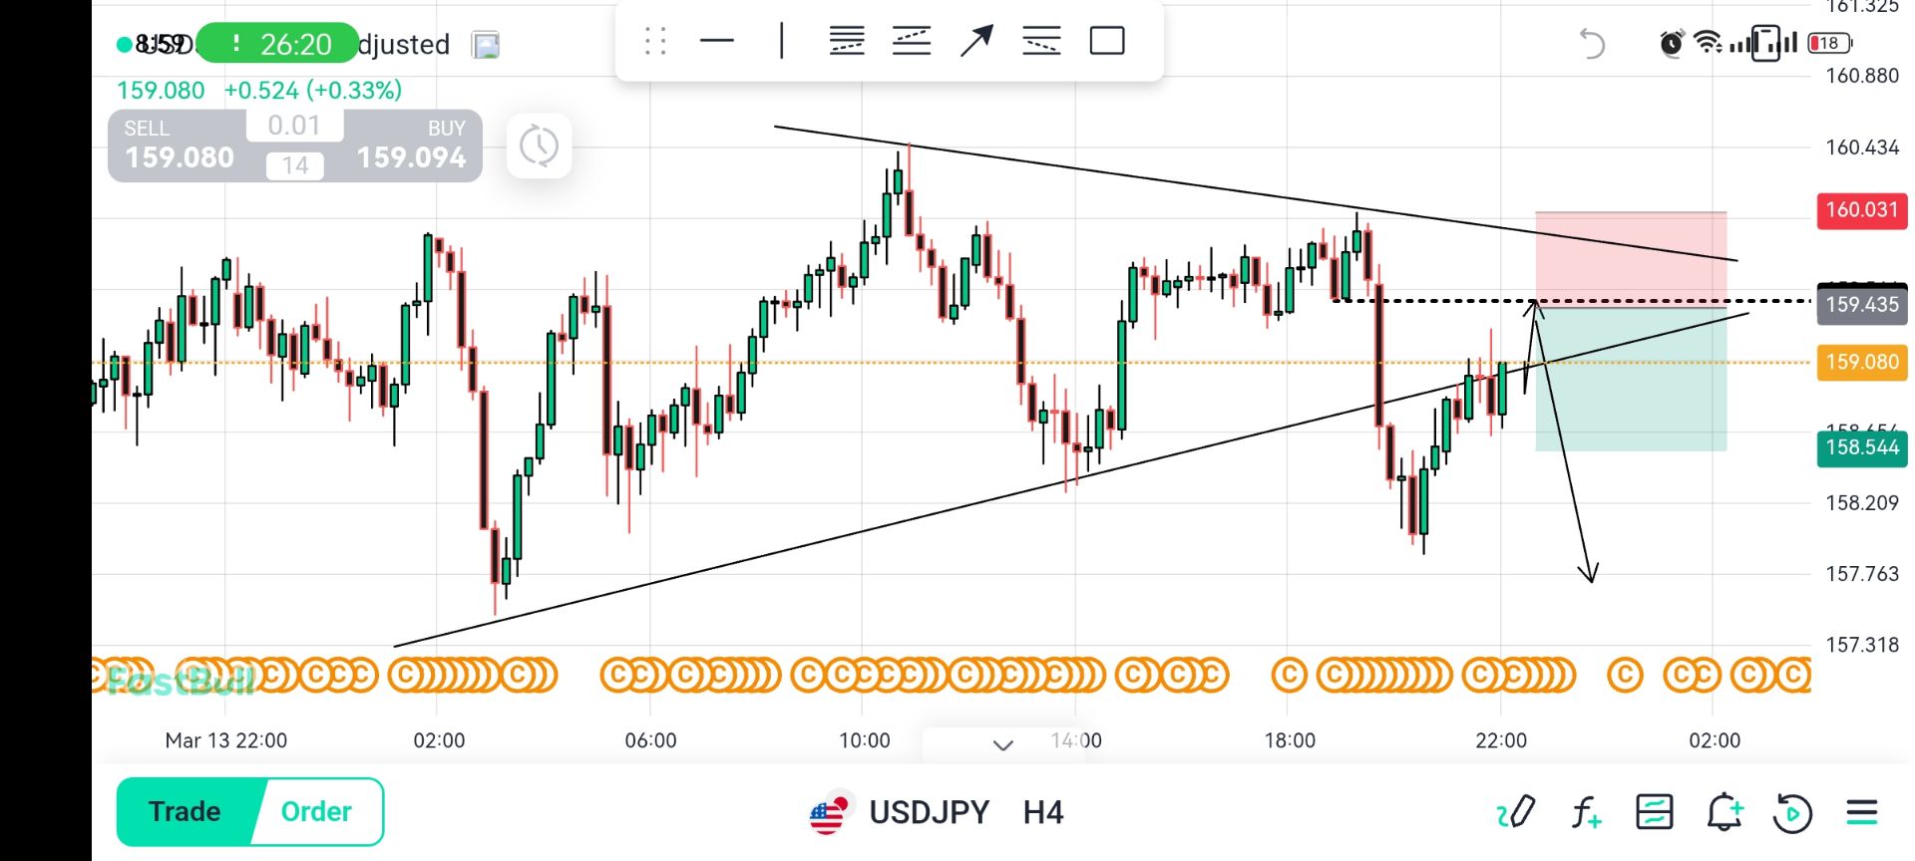Open the hamburger menu
This screenshot has width=1915, height=861.
(x=1861, y=812)
